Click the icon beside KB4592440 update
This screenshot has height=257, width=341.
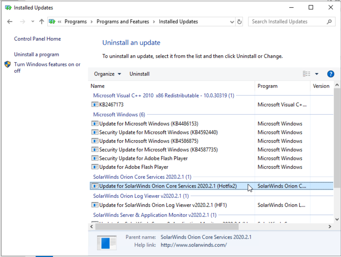pos(95,132)
